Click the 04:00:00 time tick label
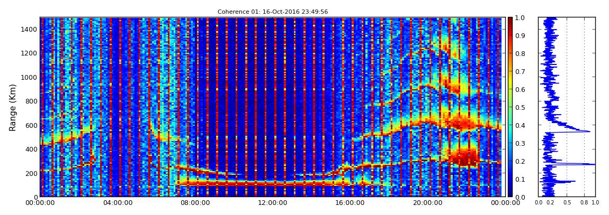609x215 pixels. click(117, 203)
